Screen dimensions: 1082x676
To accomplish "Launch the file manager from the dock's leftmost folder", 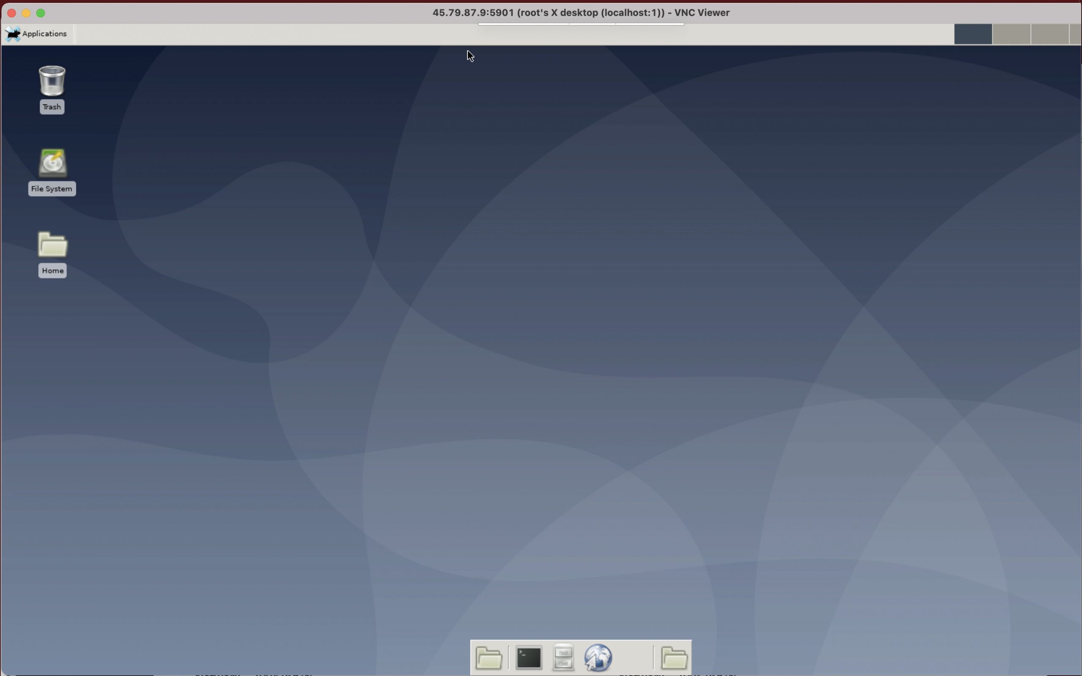I will click(489, 658).
